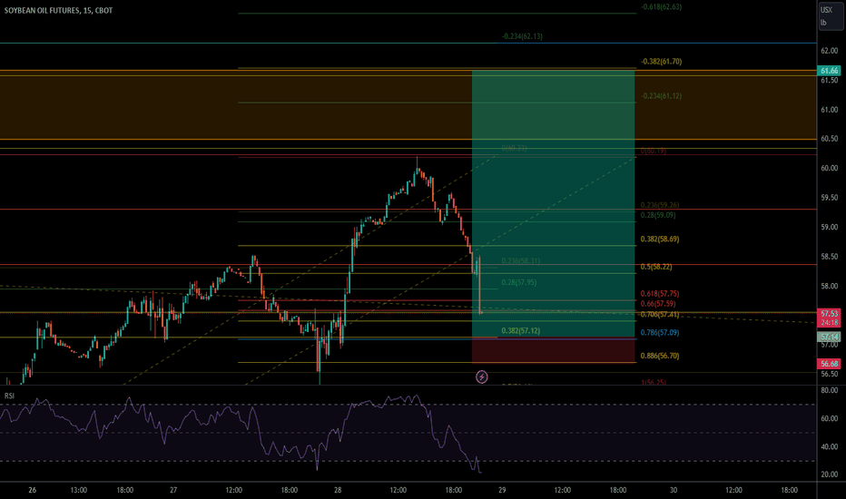Click the 20.00 RSI axis value
The height and width of the screenshot is (499, 846).
(x=830, y=475)
